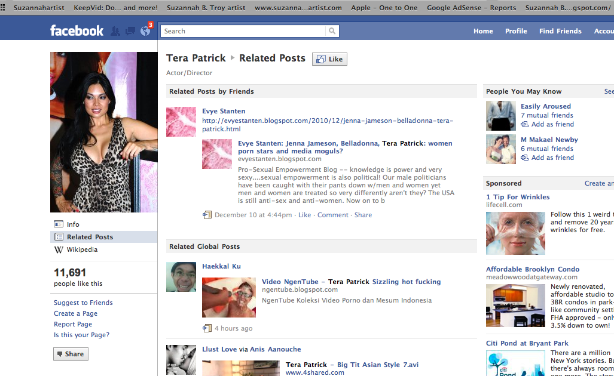Select Info in left sidebar
Image resolution: width=614 pixels, height=376 pixels.
[x=73, y=224]
